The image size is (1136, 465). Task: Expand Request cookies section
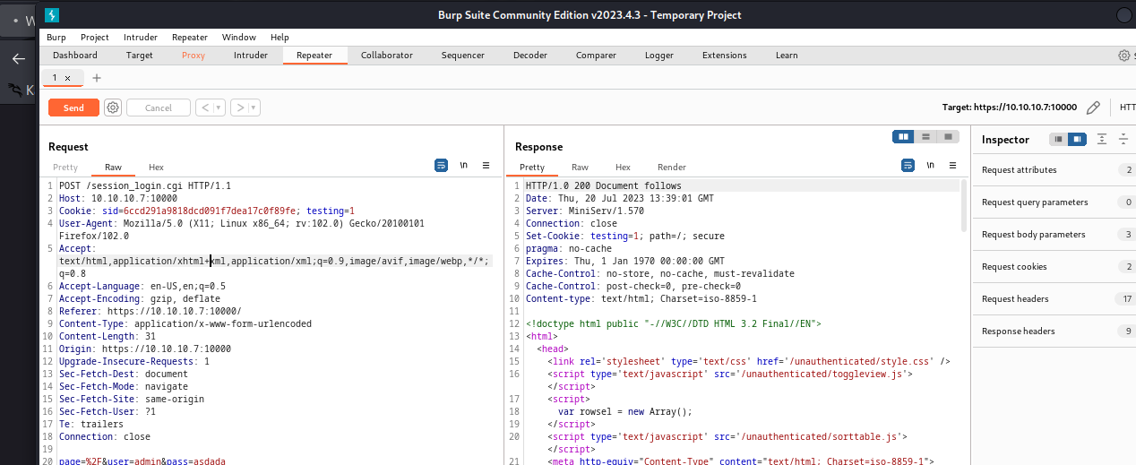1054,267
